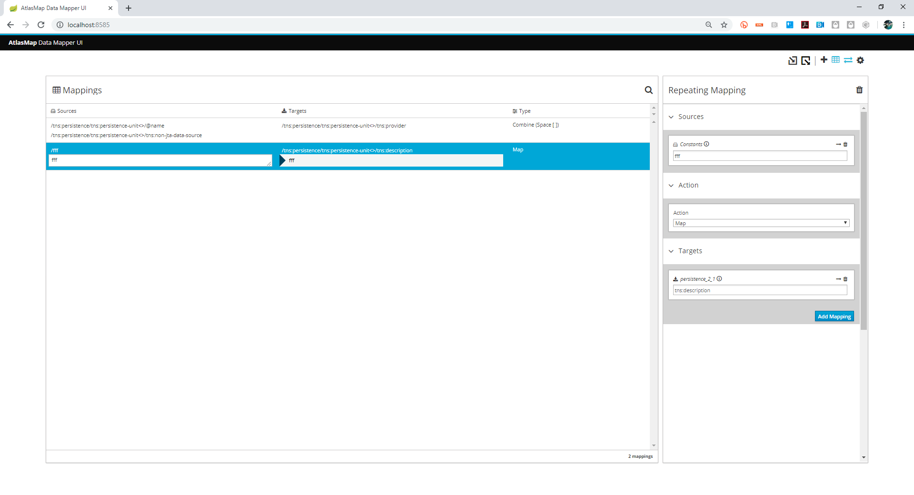This screenshot has height=495, width=914.
Task: Click the source fff textarea in selected row
Action: point(160,160)
